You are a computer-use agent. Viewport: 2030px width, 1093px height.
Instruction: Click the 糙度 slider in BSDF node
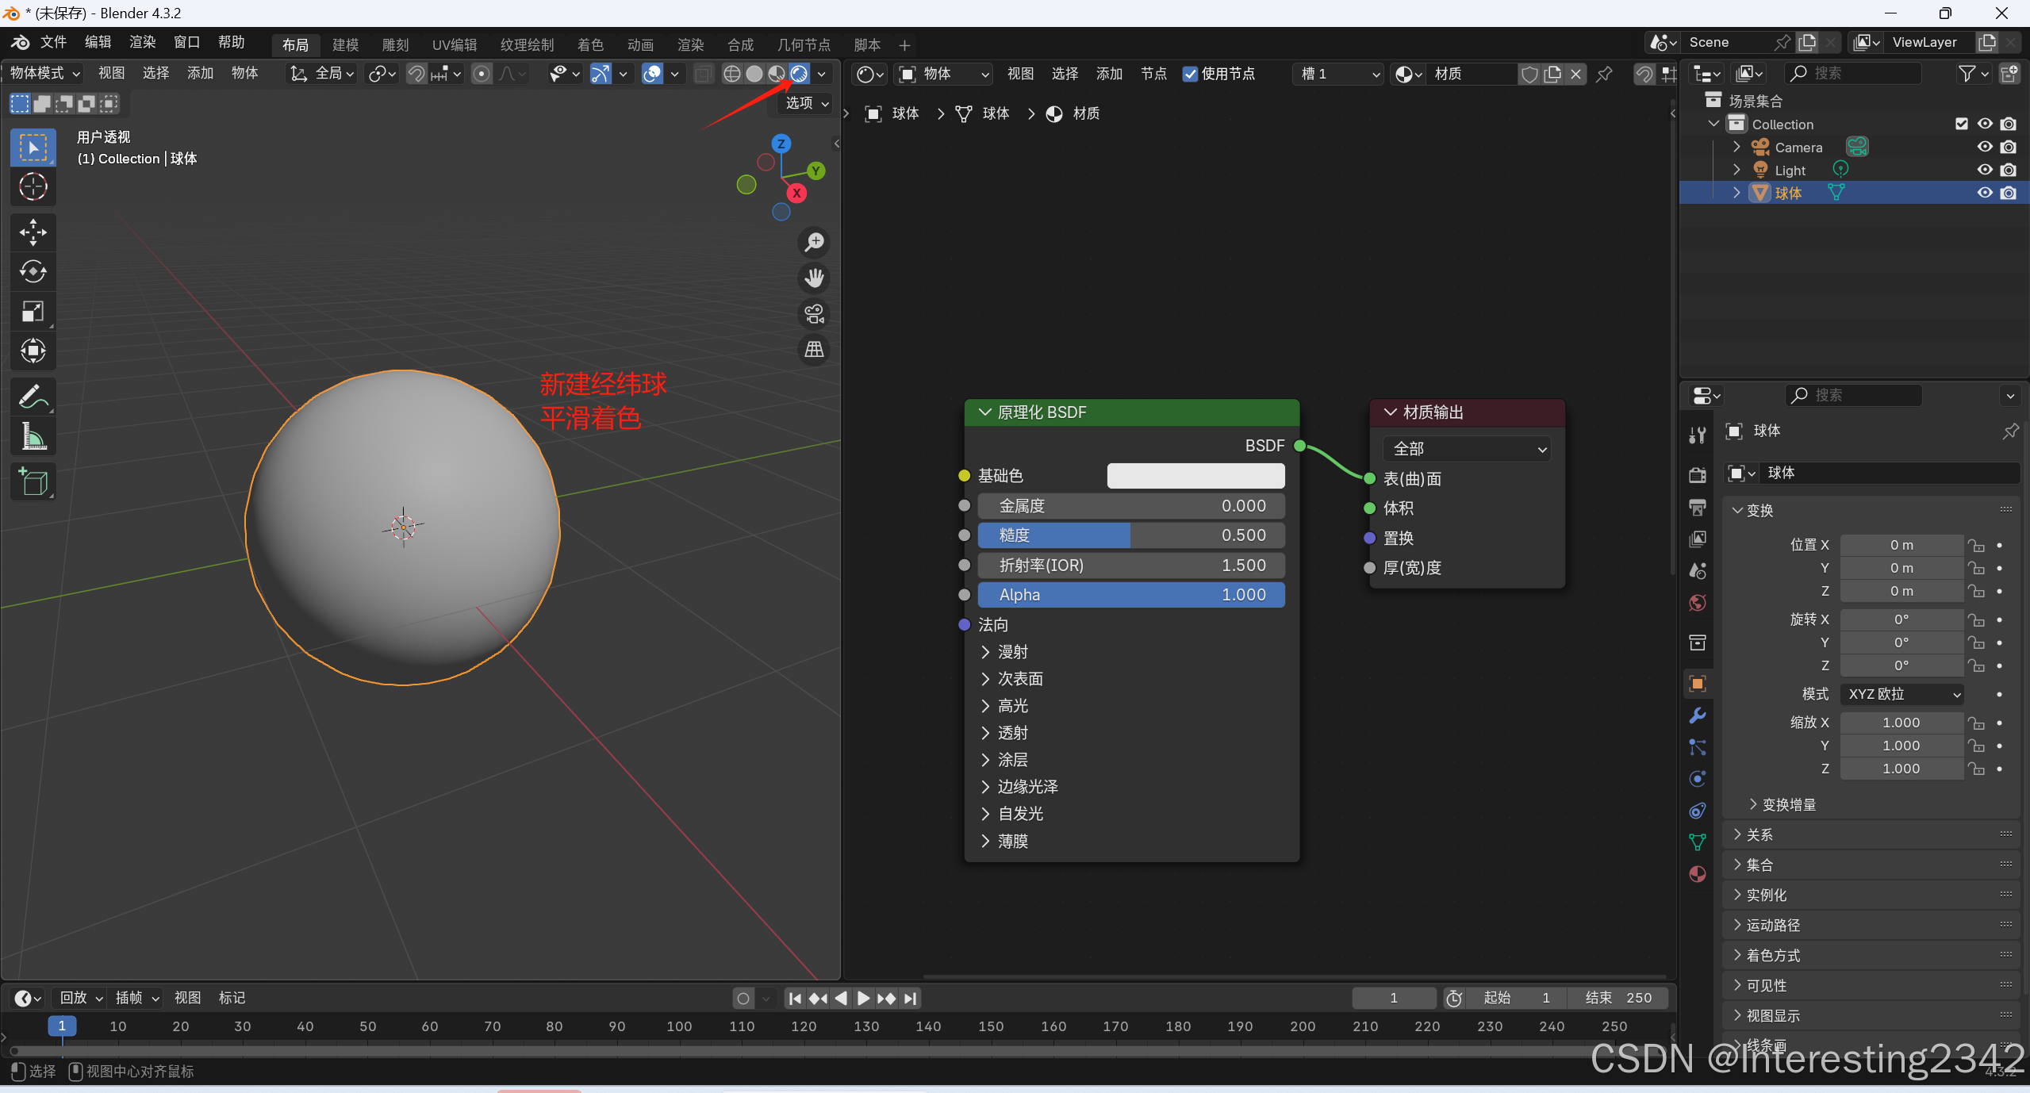tap(1130, 535)
